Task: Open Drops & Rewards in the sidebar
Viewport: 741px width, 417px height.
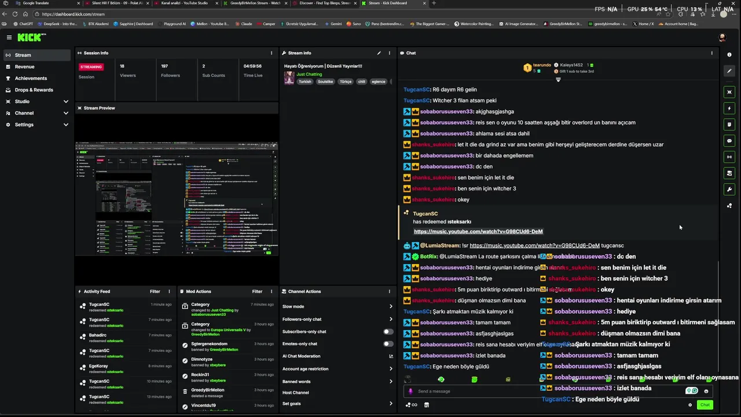Action: click(x=37, y=90)
